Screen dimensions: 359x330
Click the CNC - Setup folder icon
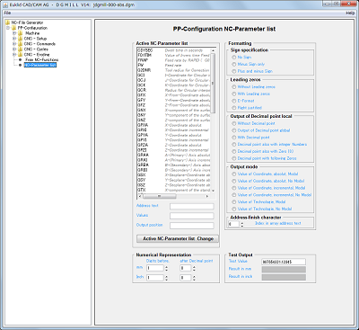click(x=21, y=39)
